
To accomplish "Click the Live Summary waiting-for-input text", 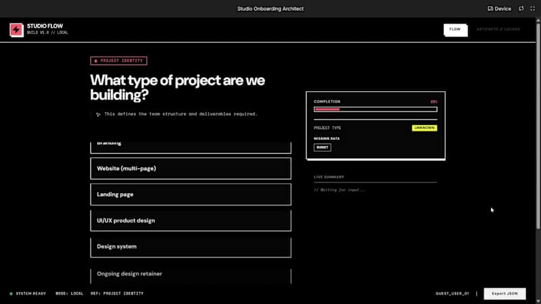I will coord(339,190).
